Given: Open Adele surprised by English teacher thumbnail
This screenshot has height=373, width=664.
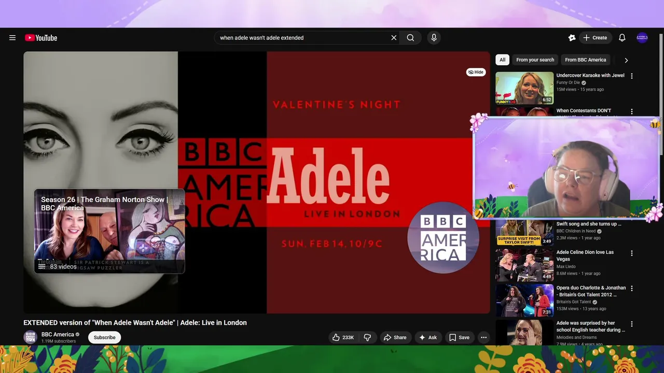Looking at the screenshot, I should point(524,332).
